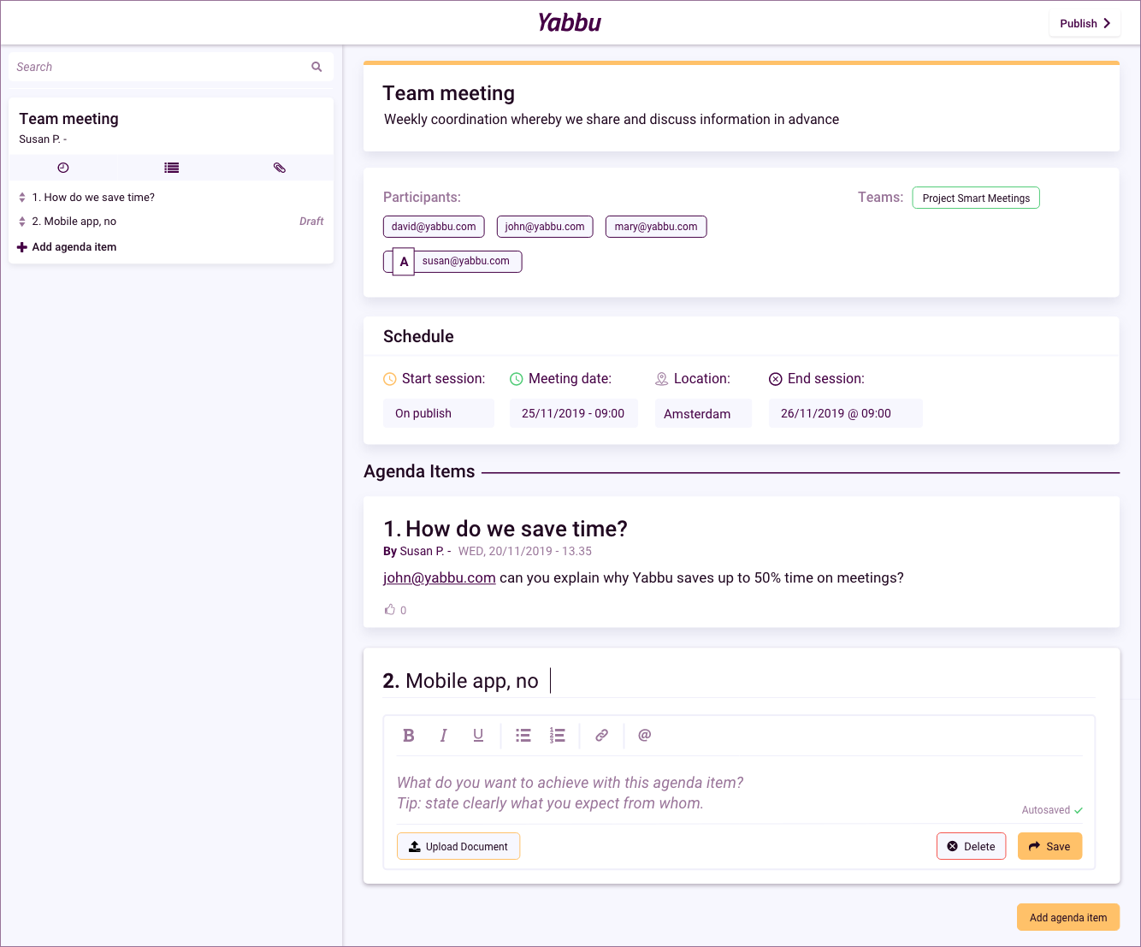
Task: Click 'Add agenda item' in the sidebar
Action: click(74, 247)
